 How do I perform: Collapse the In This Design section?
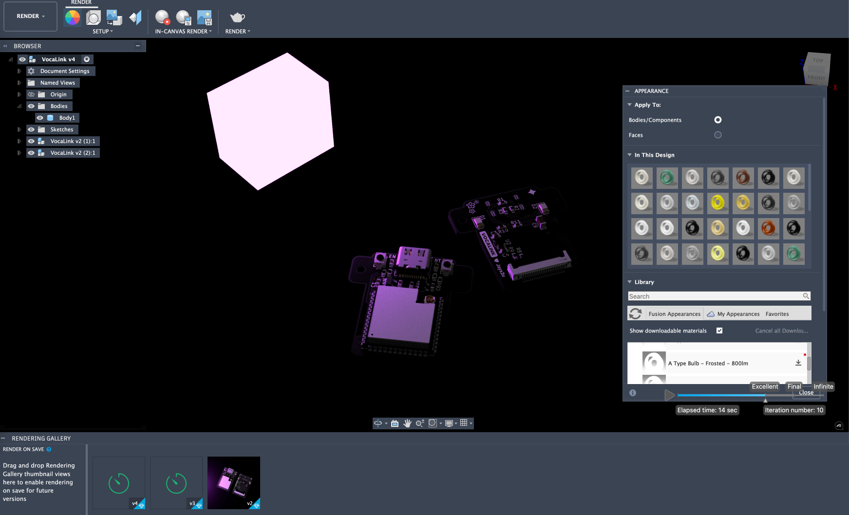(x=630, y=155)
